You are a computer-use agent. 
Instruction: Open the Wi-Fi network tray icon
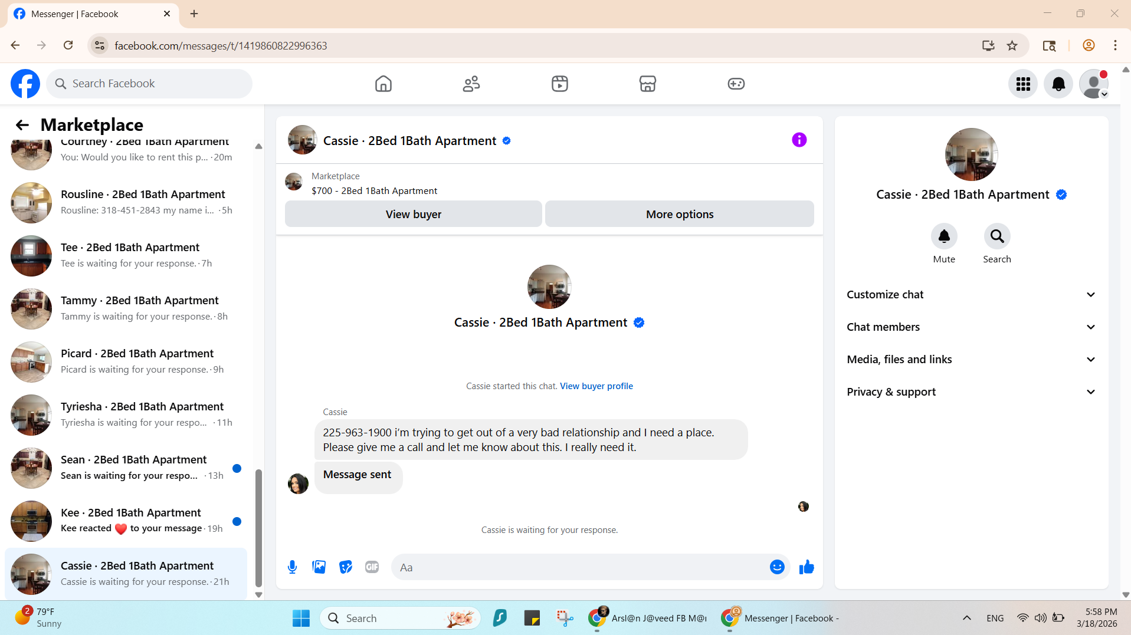point(1022,618)
